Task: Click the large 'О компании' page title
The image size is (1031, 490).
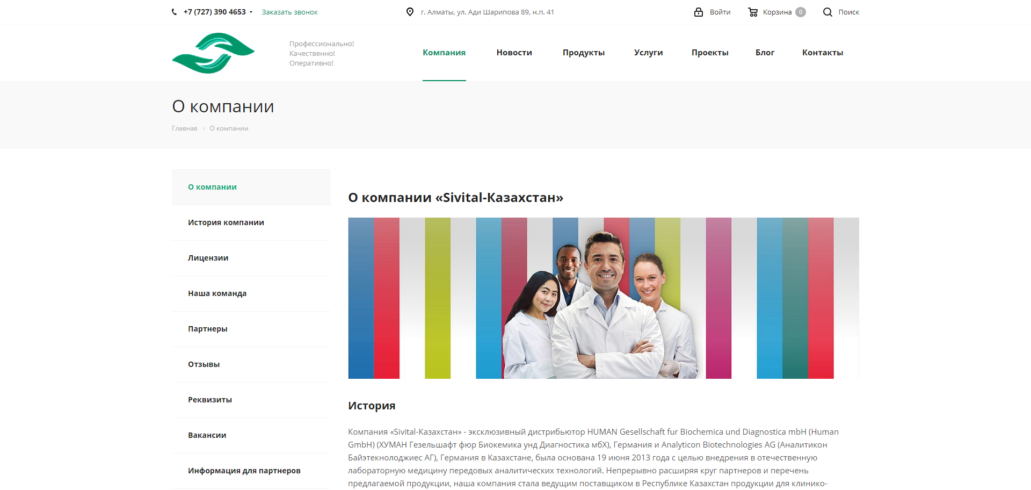Action: (x=223, y=106)
